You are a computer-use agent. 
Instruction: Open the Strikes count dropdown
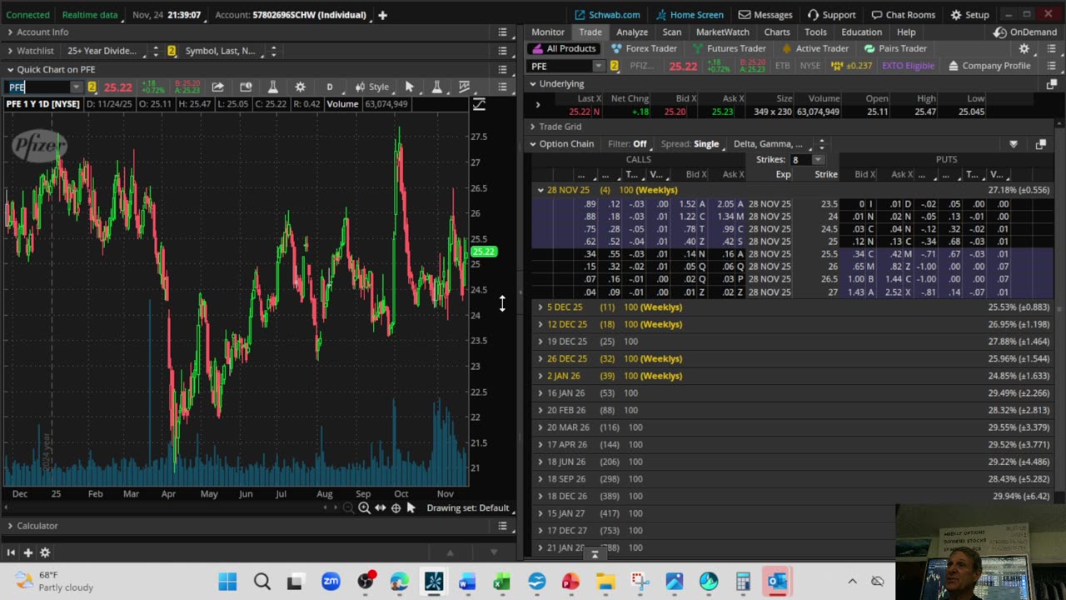pos(817,160)
